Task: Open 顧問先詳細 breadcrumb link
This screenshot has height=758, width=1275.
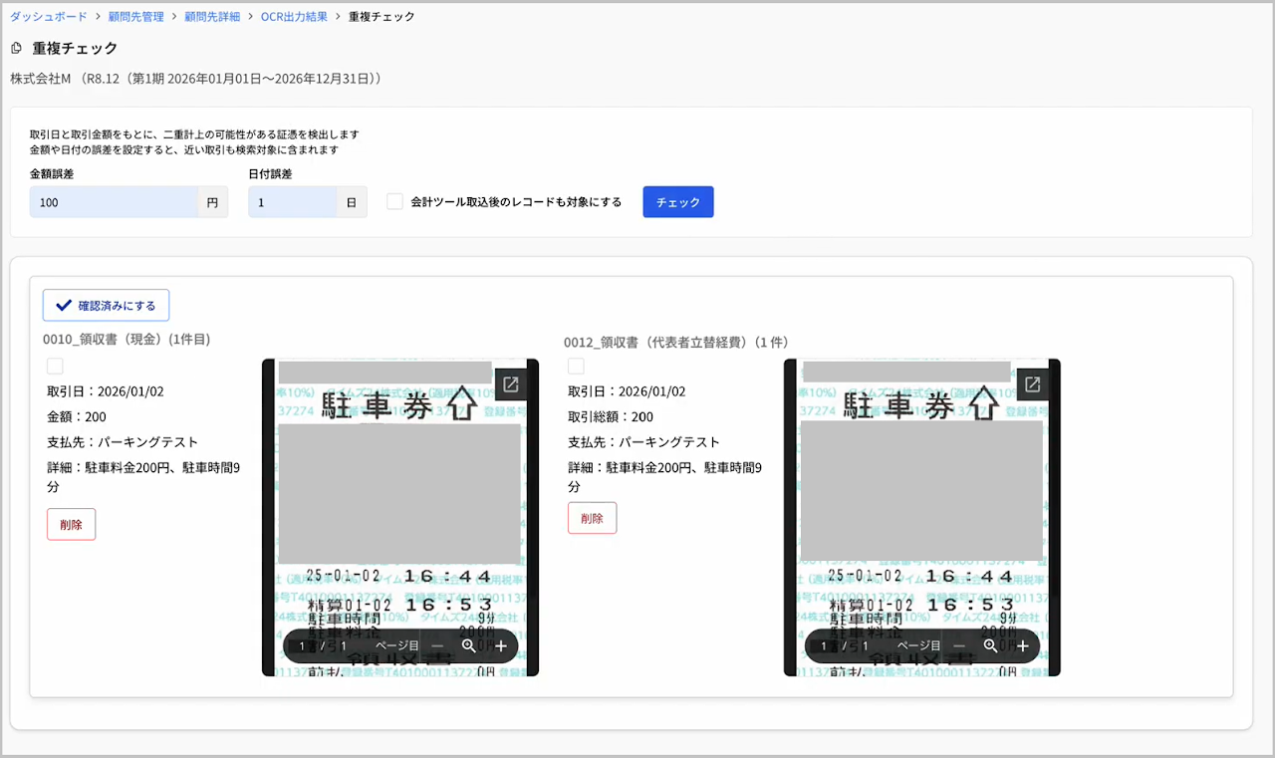Action: tap(212, 17)
